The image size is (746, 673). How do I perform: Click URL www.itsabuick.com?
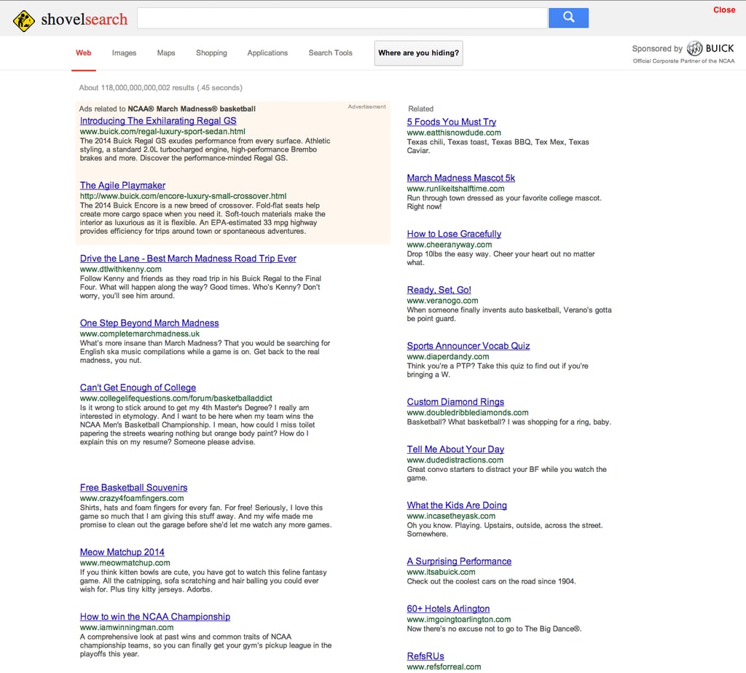point(441,572)
